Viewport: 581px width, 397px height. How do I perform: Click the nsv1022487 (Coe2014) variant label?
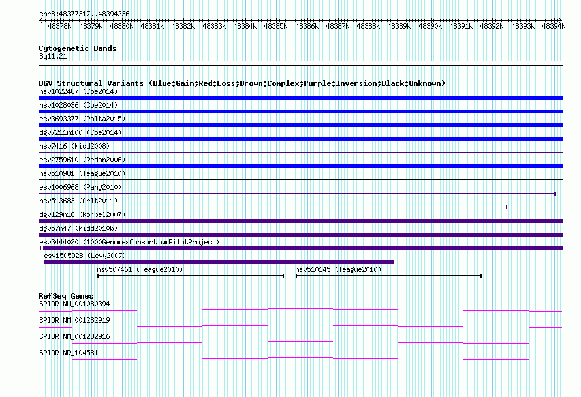click(x=78, y=91)
